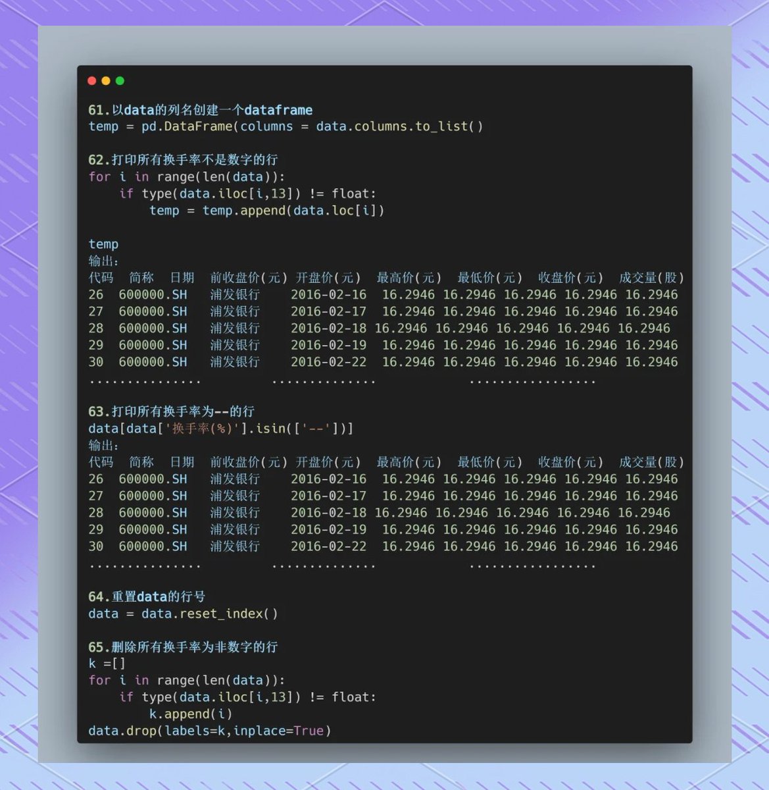Click "2016-02-17" date in section 62 output

(x=329, y=311)
